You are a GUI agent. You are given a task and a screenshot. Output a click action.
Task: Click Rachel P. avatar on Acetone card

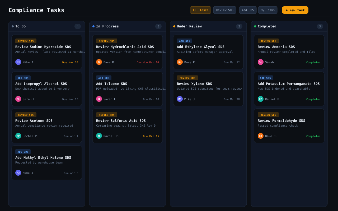[18, 136]
